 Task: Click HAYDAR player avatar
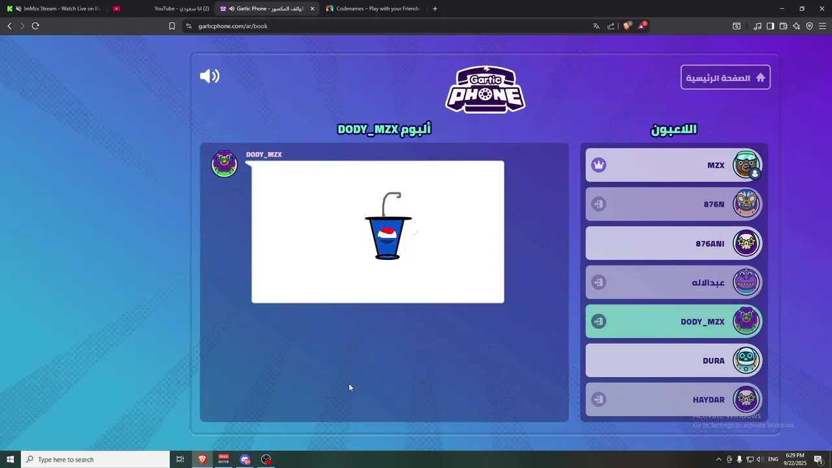click(x=746, y=399)
